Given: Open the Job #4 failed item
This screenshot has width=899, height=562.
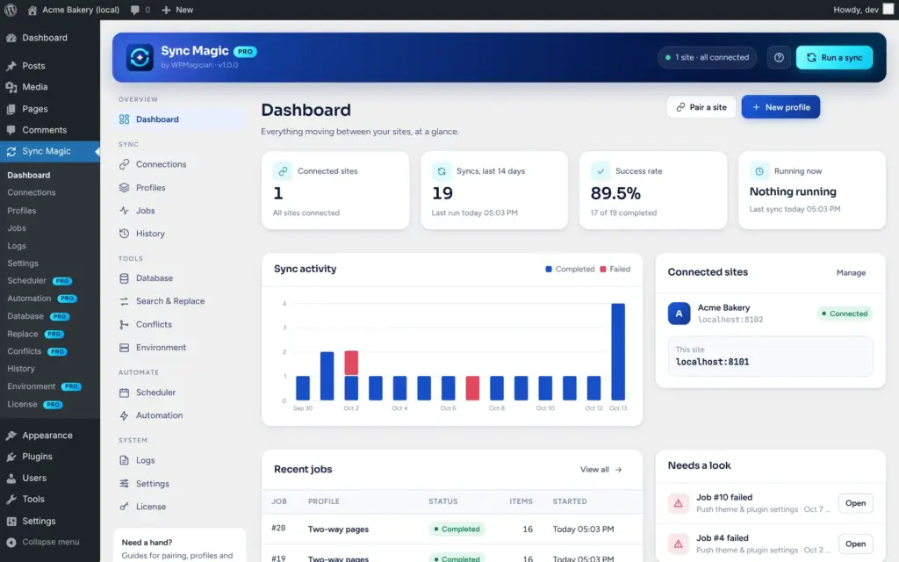Looking at the screenshot, I should pyautogui.click(x=855, y=544).
